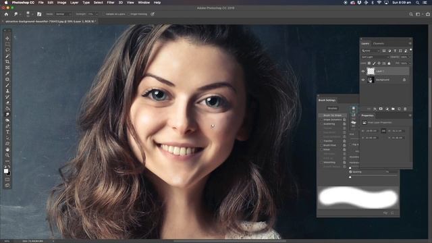Click the Brushes button in Brush Settings
This screenshot has height=243, width=432.
(332, 109)
